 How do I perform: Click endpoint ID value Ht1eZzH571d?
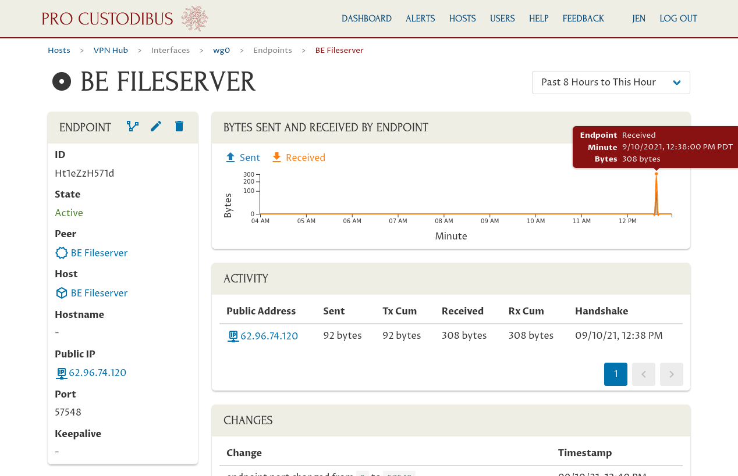coord(84,173)
